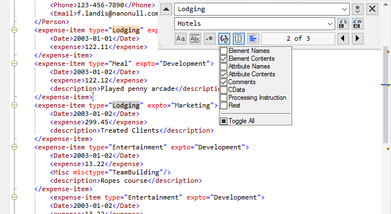Viewport: 391px width, 214px height.
Task: Click the expense value 13.22 above the Misc element
Action: point(95,164)
